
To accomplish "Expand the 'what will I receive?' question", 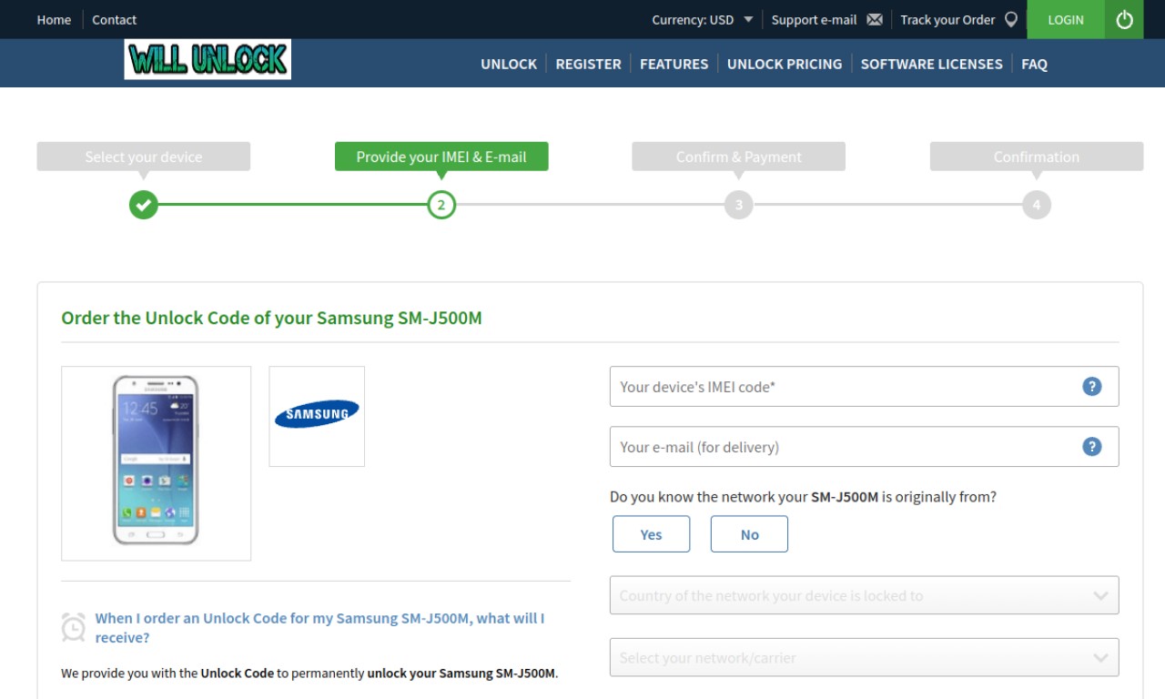I will click(319, 628).
